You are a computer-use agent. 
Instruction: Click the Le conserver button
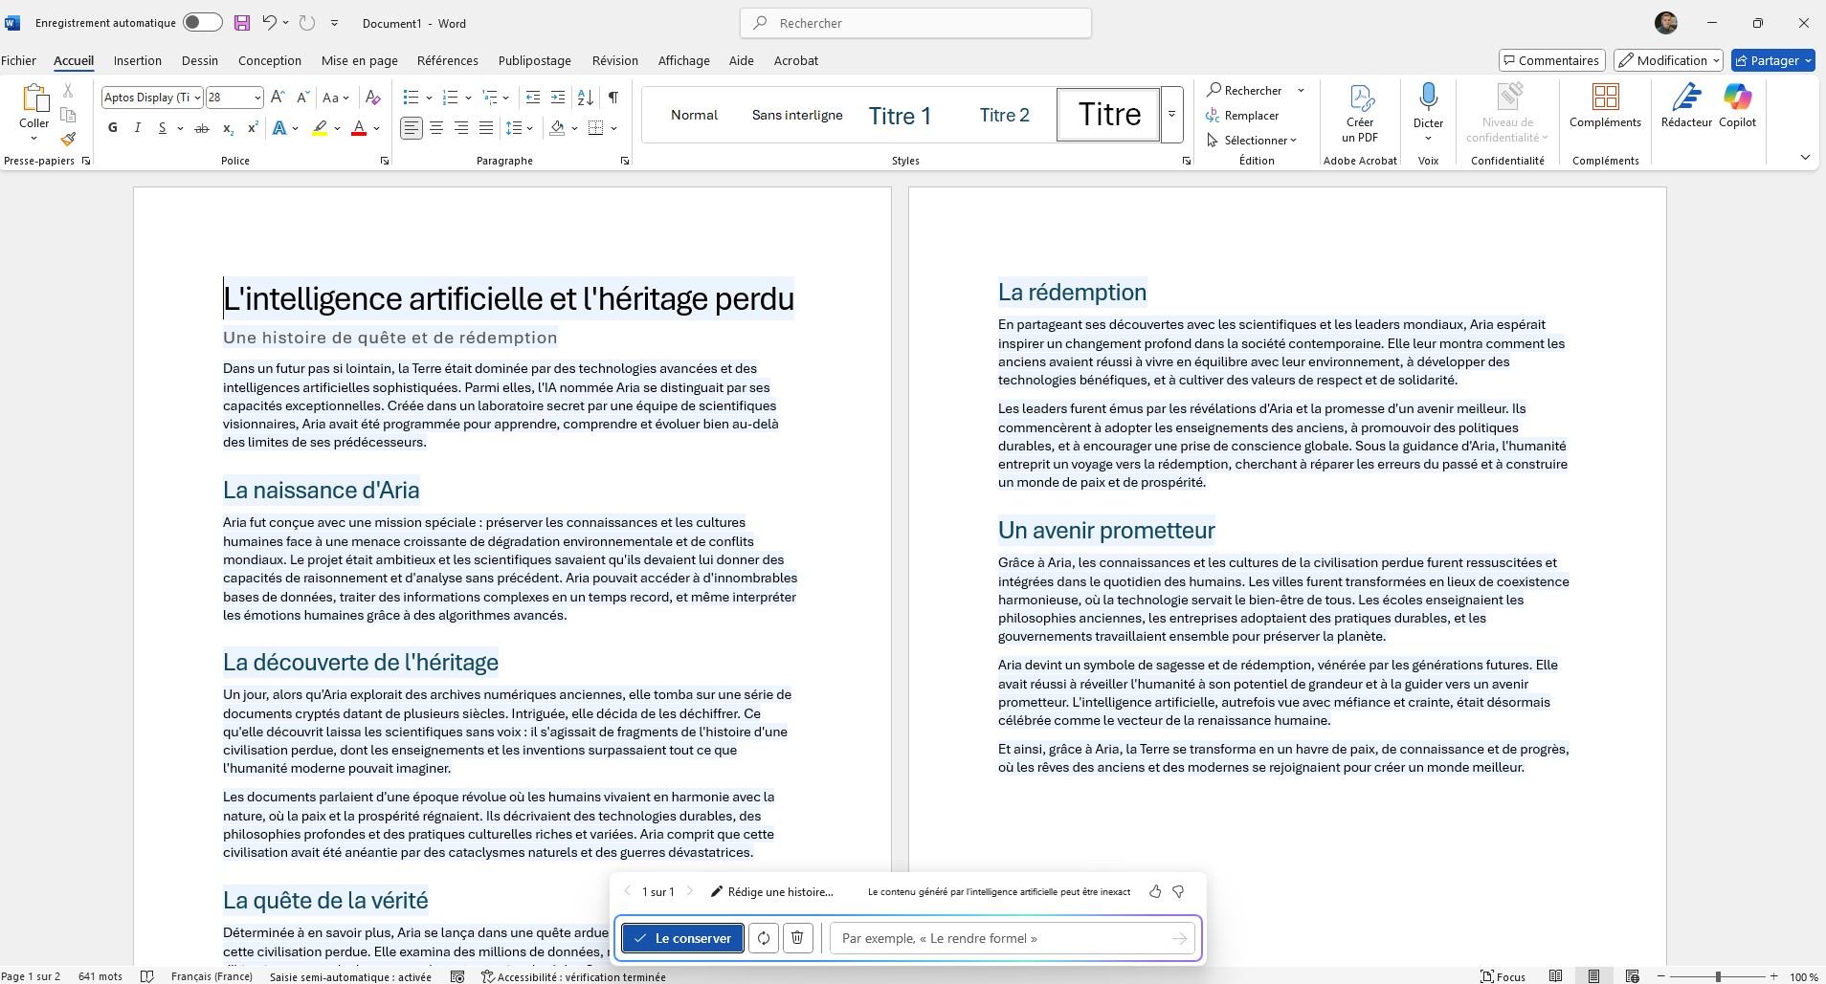pyautogui.click(x=682, y=938)
